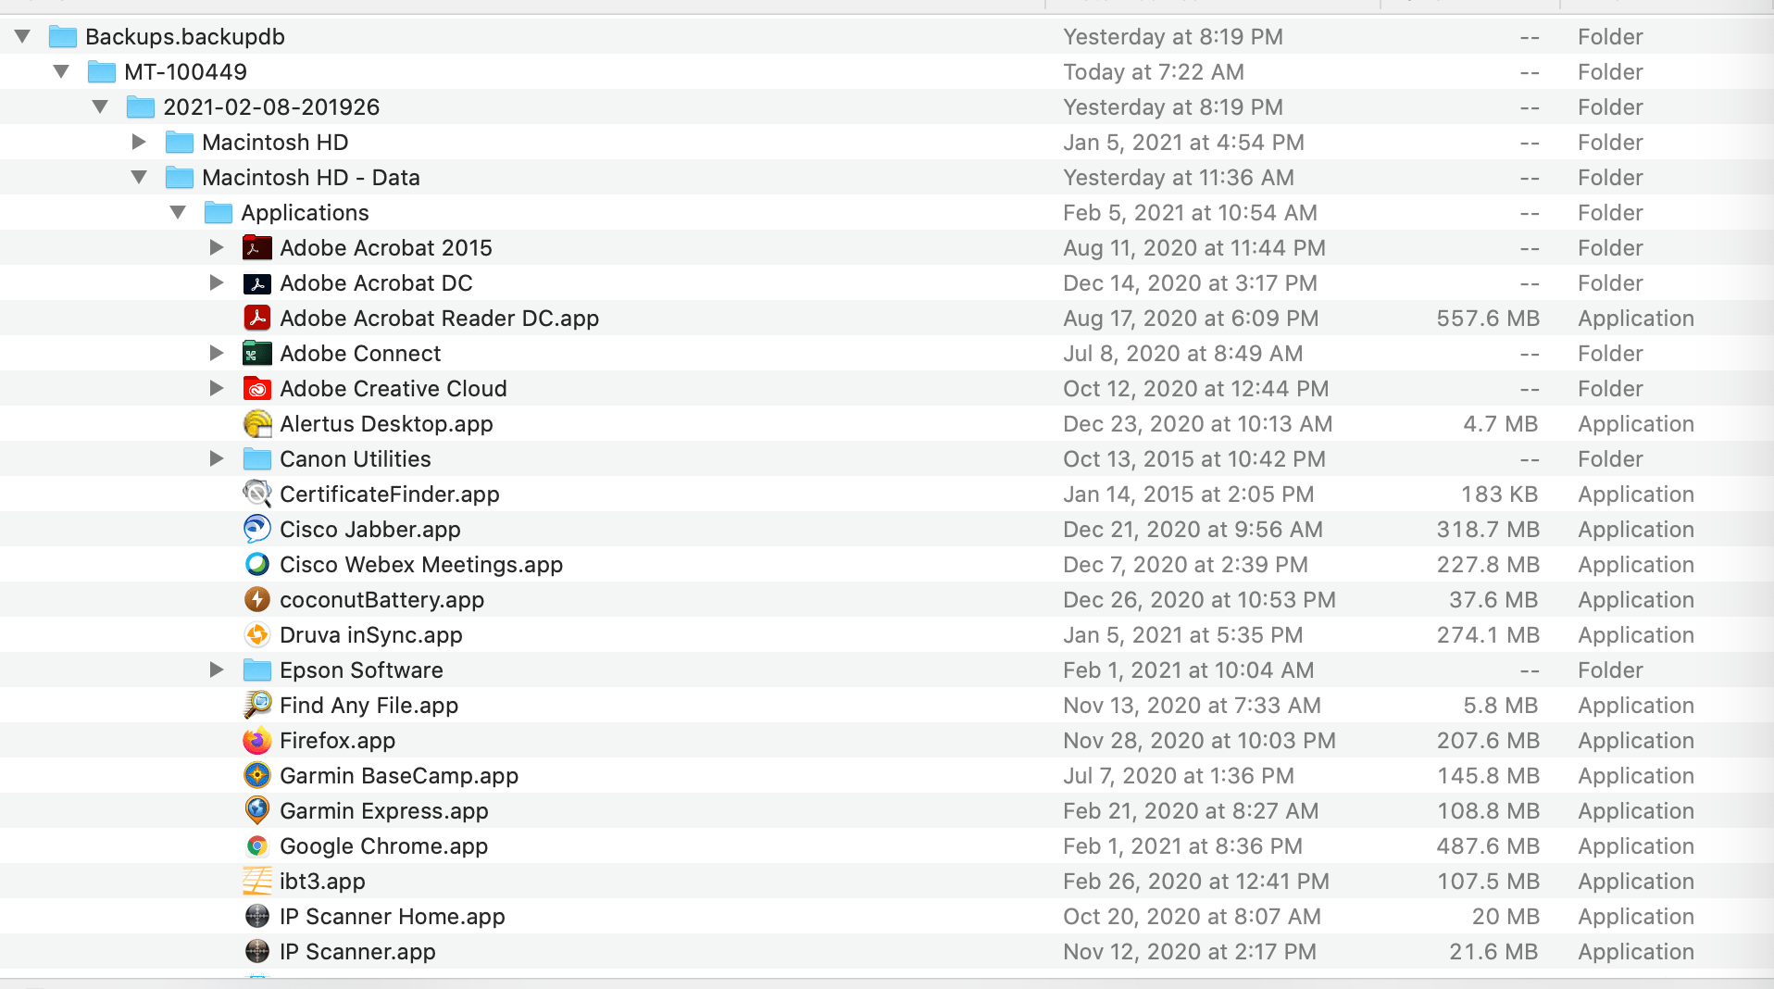1774x989 pixels.
Task: Collapse the Applications folder
Action: 177,212
